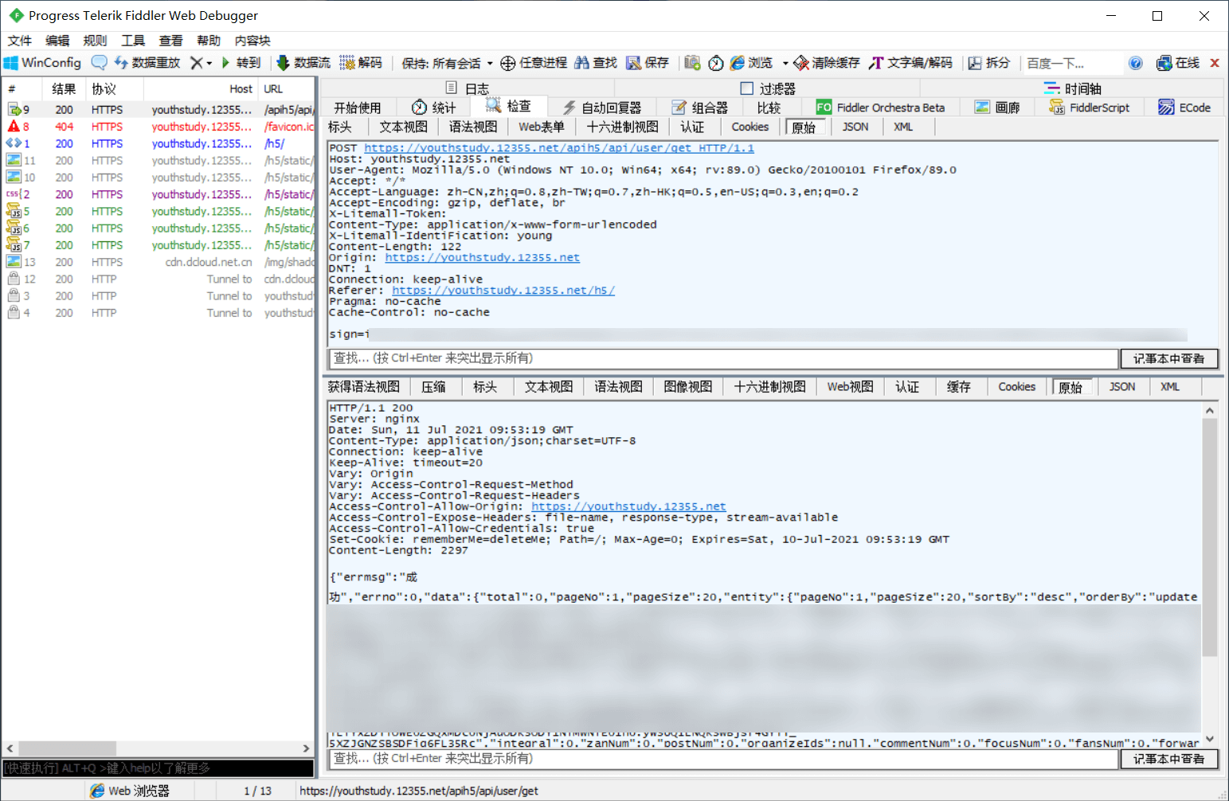
Task: Open the Origin youthstudy.12355.net link
Action: point(483,258)
